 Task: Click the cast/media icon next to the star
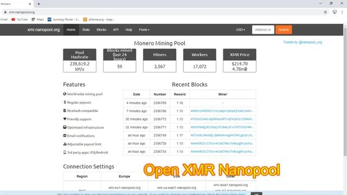pos(335,12)
